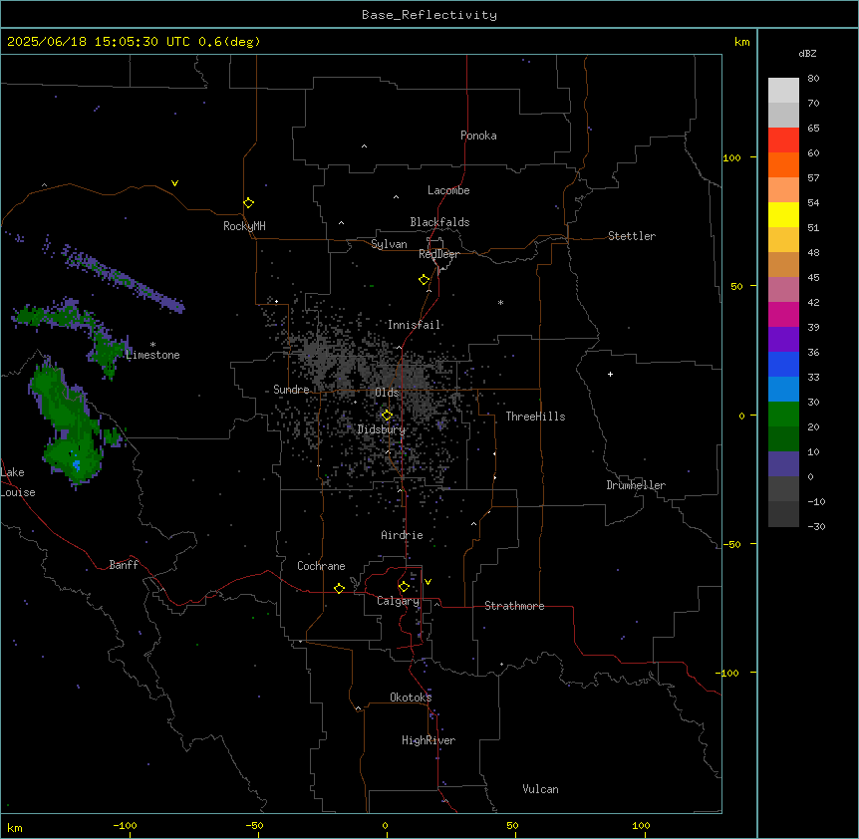The width and height of the screenshot is (859, 839).
Task: Click the white plus marker north of Drumheller
Action: click(x=610, y=374)
